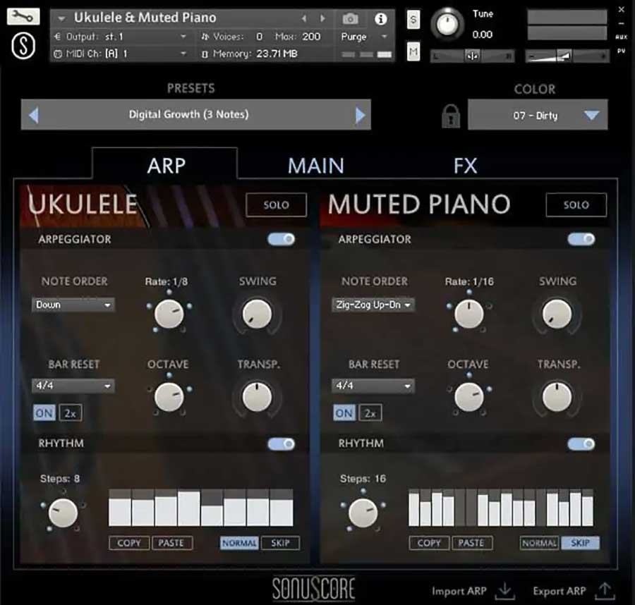Toggle Ukulele Bar Reset ON button

[44, 412]
